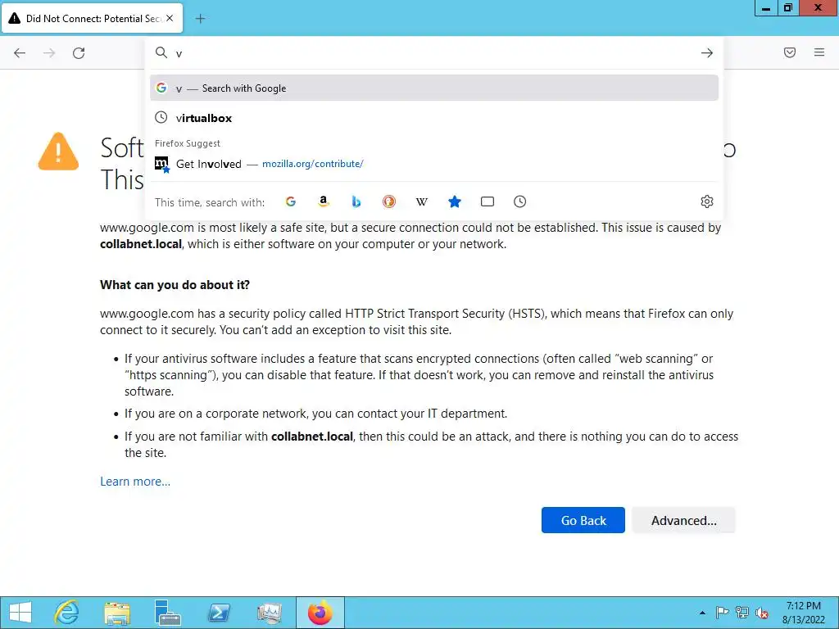Open search settings gear icon

(707, 201)
